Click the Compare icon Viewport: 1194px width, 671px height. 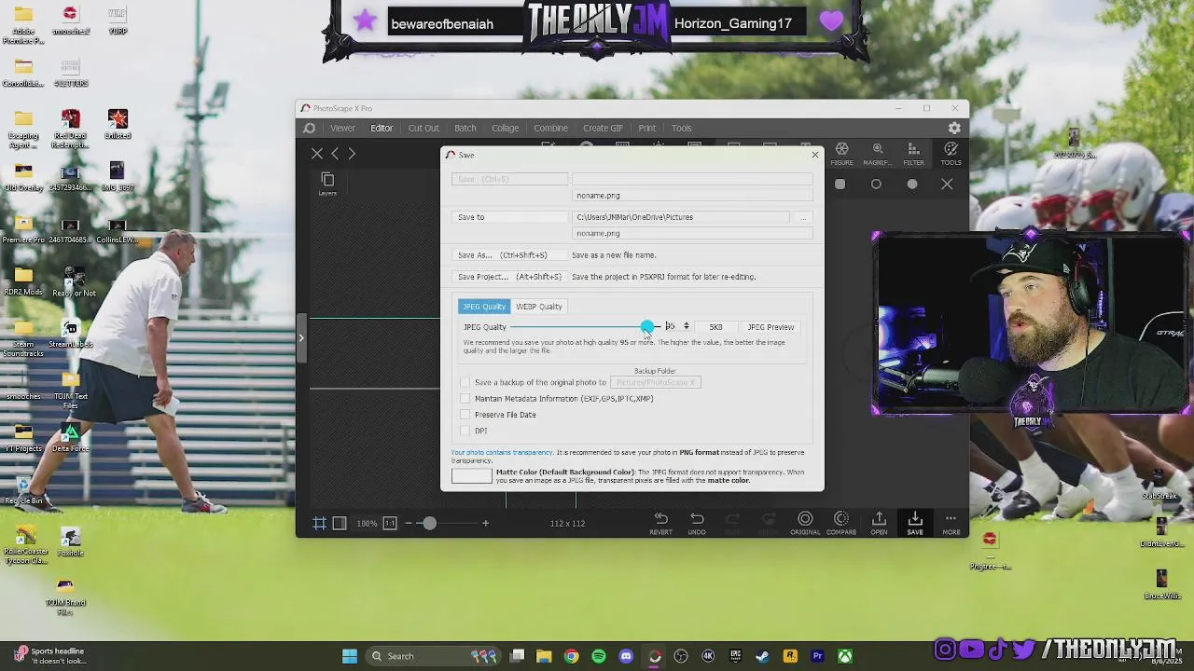841,524
